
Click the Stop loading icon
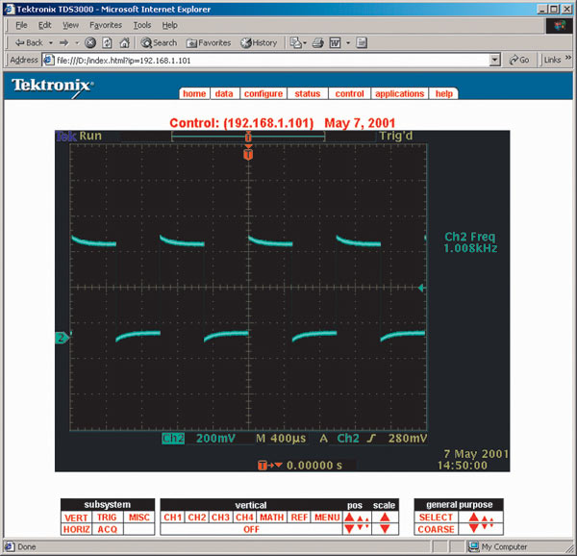click(x=90, y=43)
